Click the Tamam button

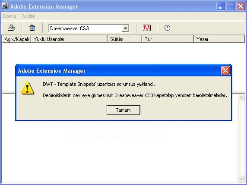click(123, 110)
